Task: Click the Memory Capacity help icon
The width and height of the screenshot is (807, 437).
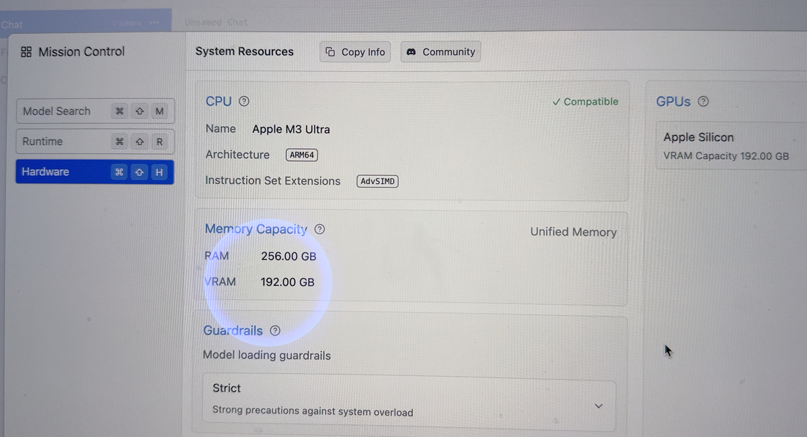Action: pyautogui.click(x=320, y=229)
